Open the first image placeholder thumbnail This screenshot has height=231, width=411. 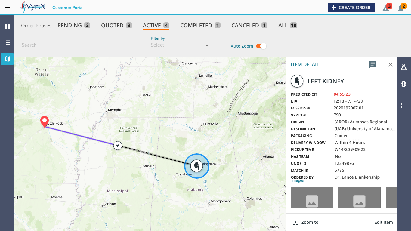click(x=312, y=197)
